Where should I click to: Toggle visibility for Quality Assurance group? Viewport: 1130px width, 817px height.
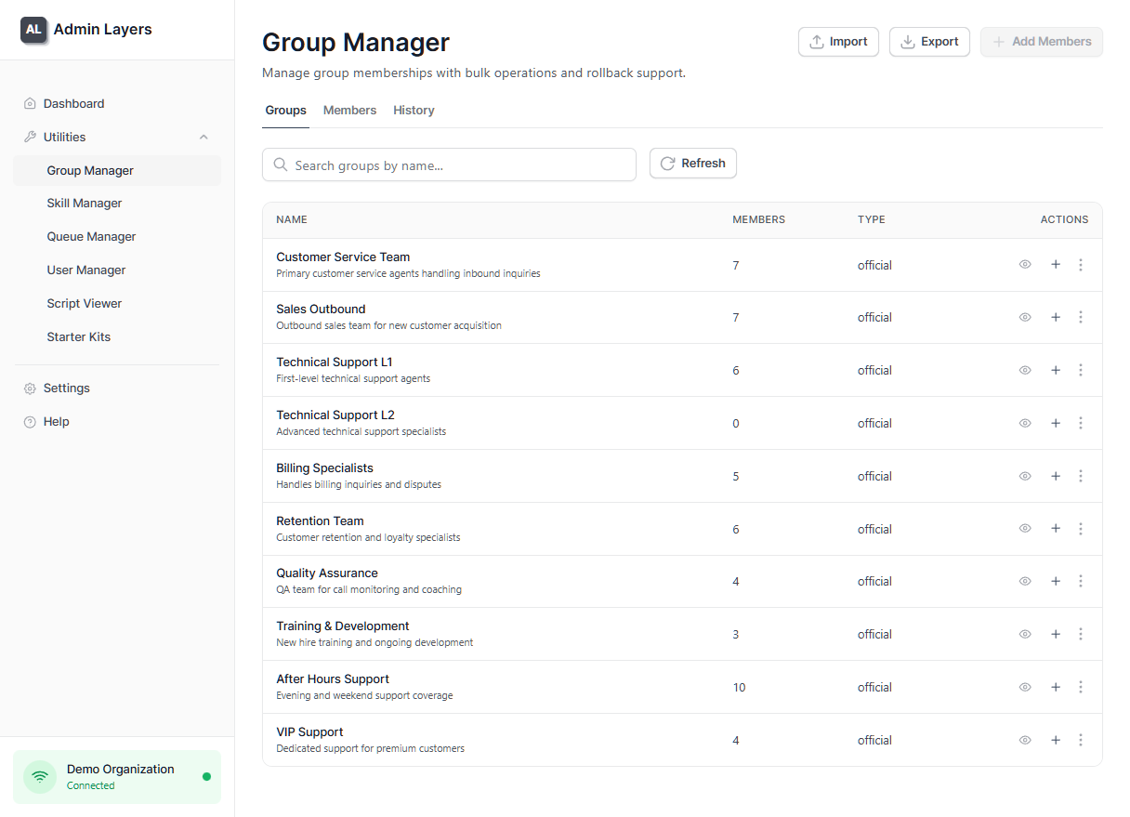pyautogui.click(x=1025, y=580)
